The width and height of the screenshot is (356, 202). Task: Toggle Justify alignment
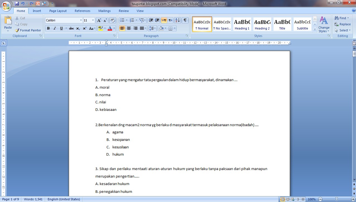[142, 28]
